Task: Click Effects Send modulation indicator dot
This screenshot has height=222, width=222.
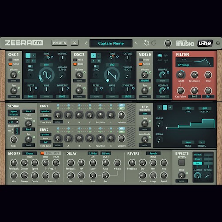Action: coord(187,173)
